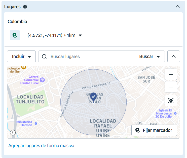Viewport: 187px width, 158px height.
Task: Click the green location pin icon under Colombia
Action: tap(15, 35)
